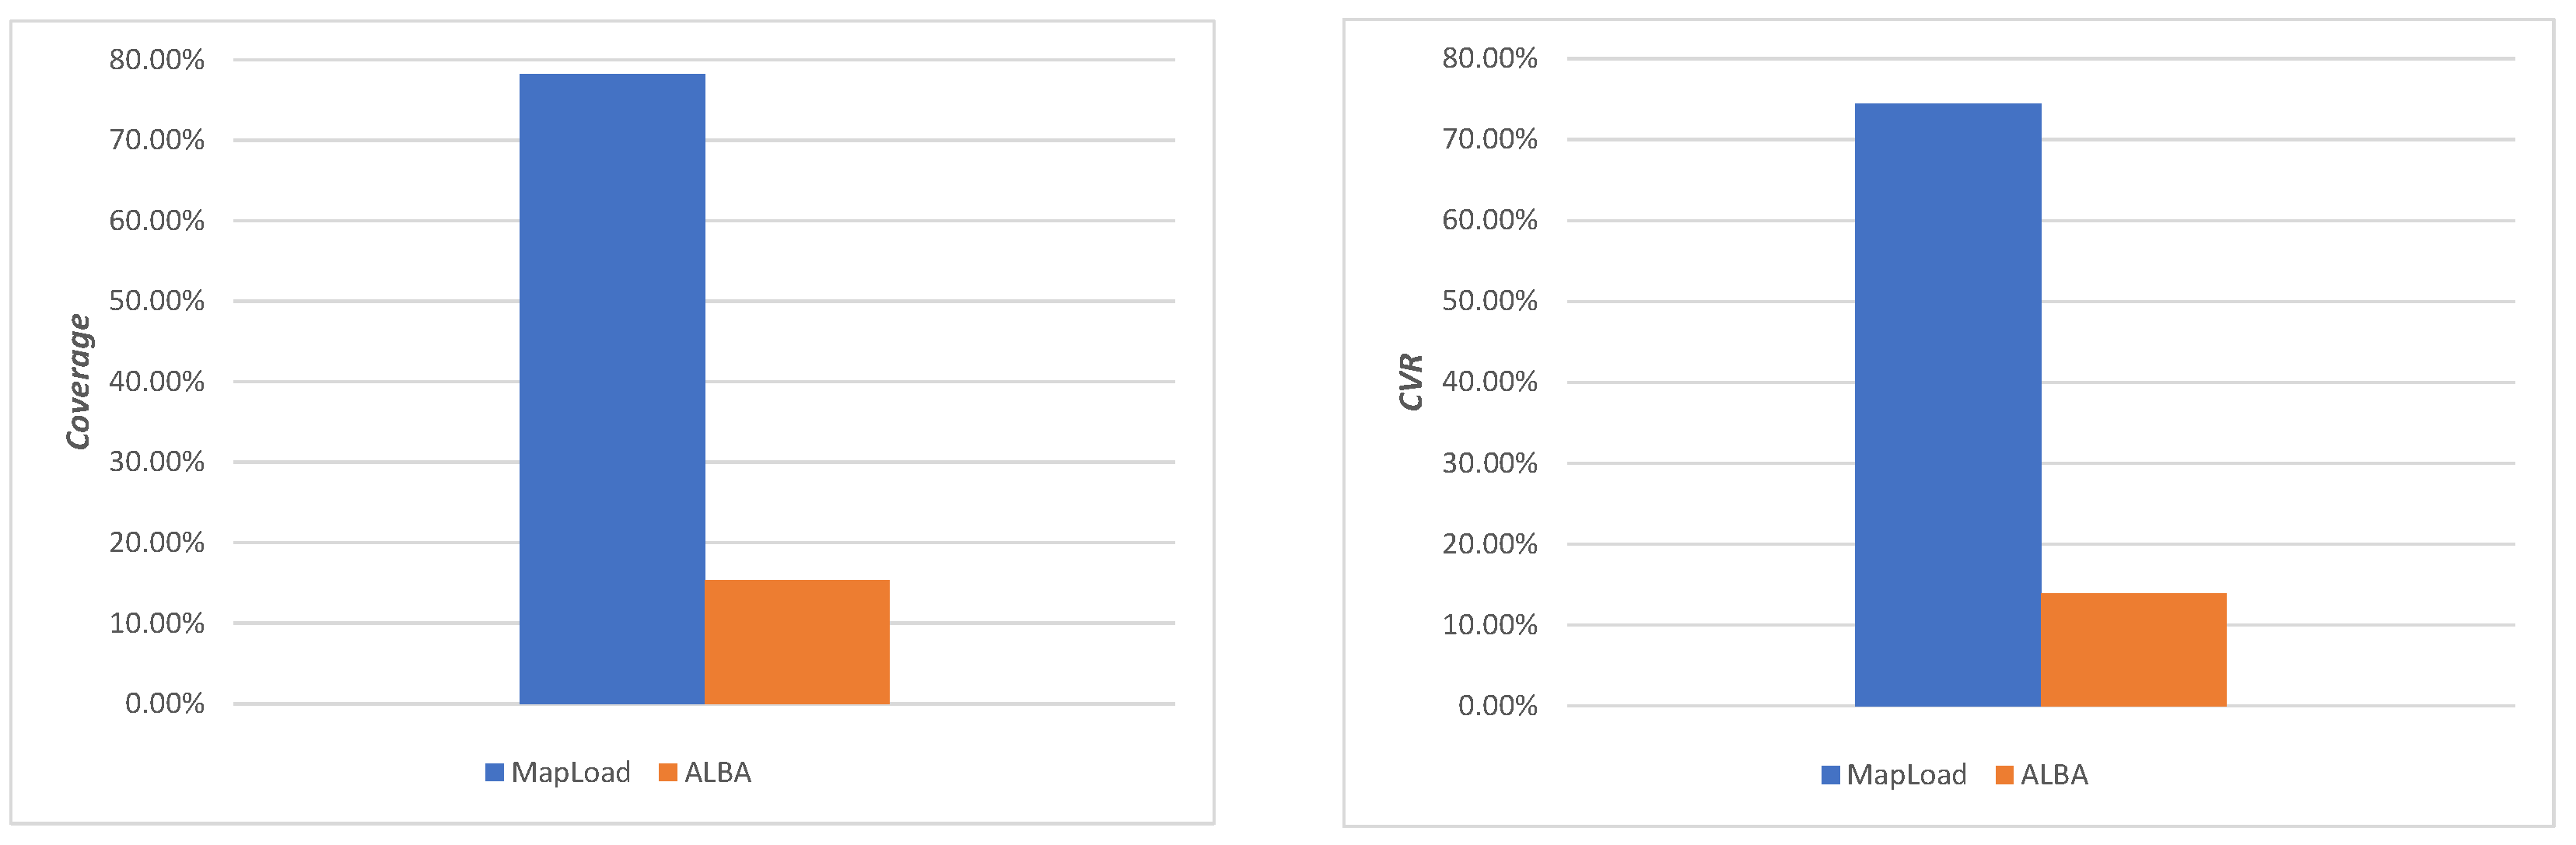Select blue MapLoad legend swatch in CVR chart
The image size is (2576, 845).
pos(1830,775)
